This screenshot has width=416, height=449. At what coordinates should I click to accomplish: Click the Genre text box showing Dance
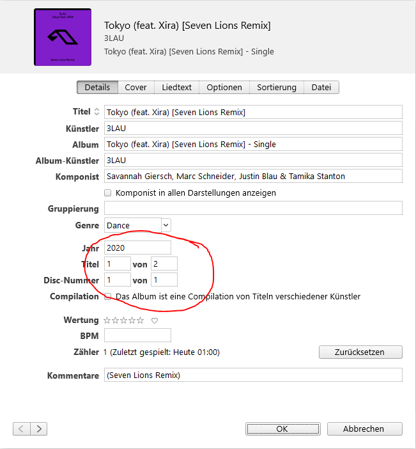pyautogui.click(x=133, y=225)
